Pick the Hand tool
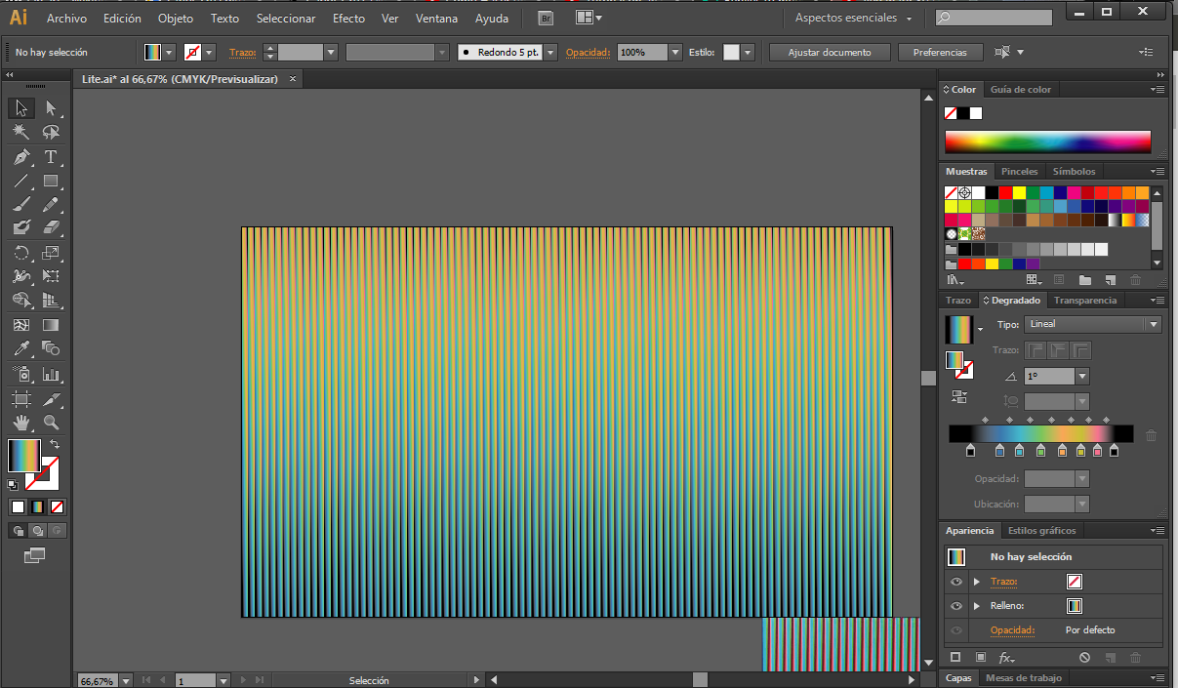The height and width of the screenshot is (688, 1178). click(21, 423)
